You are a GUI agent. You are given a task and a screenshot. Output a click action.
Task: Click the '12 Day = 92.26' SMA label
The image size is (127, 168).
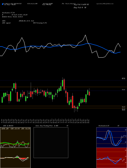[10, 5]
